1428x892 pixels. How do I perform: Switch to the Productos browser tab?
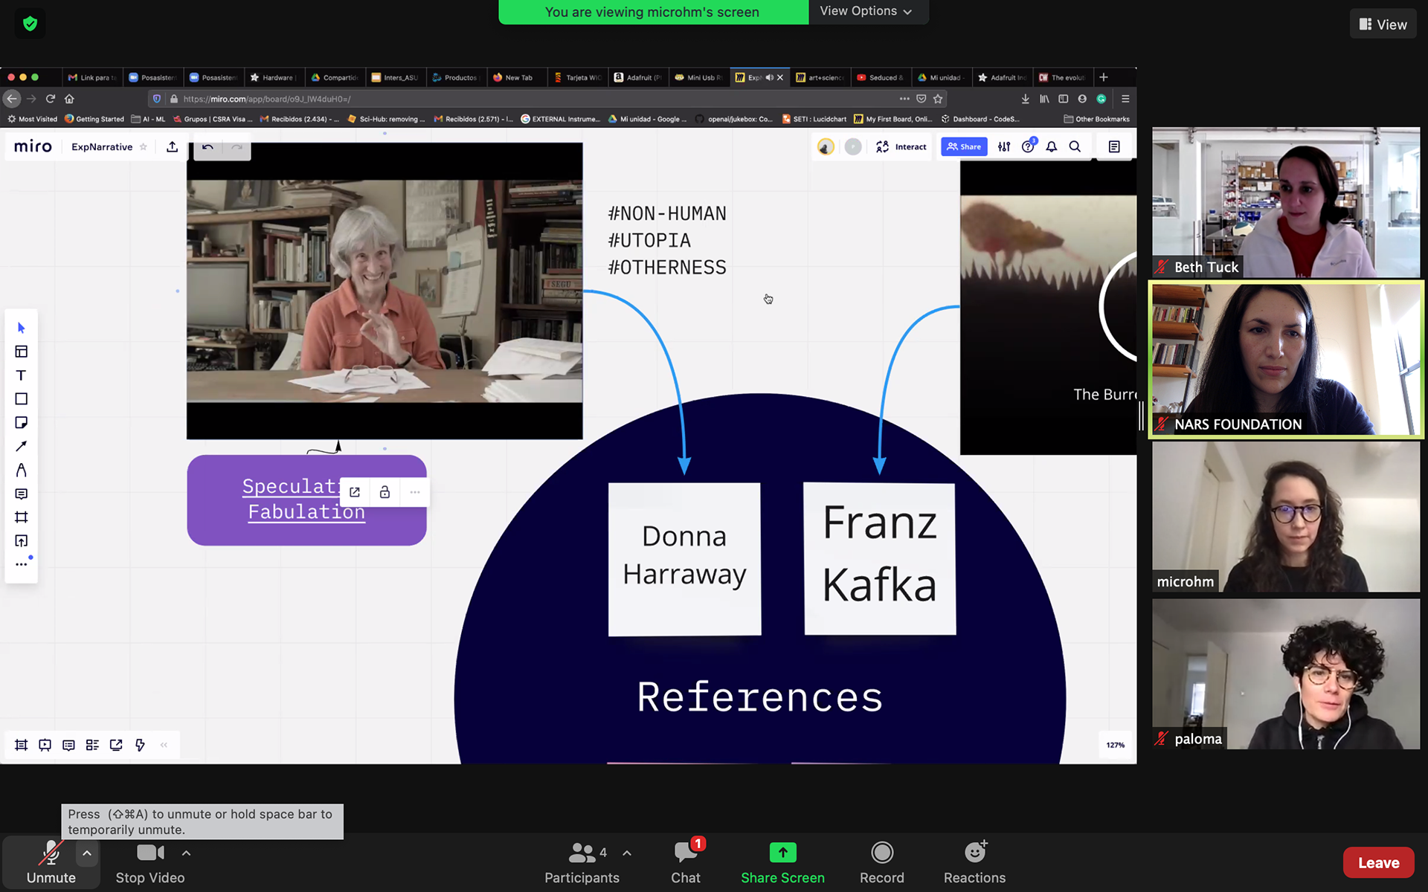[456, 77]
